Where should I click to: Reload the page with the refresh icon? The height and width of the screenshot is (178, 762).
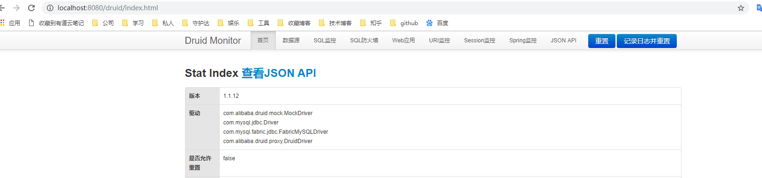[x=31, y=8]
